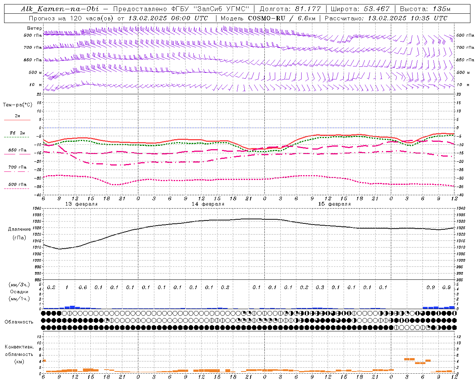Click the Тем-ра(°C) axis label
Viewport: 476px width, 380px height.
(17, 105)
